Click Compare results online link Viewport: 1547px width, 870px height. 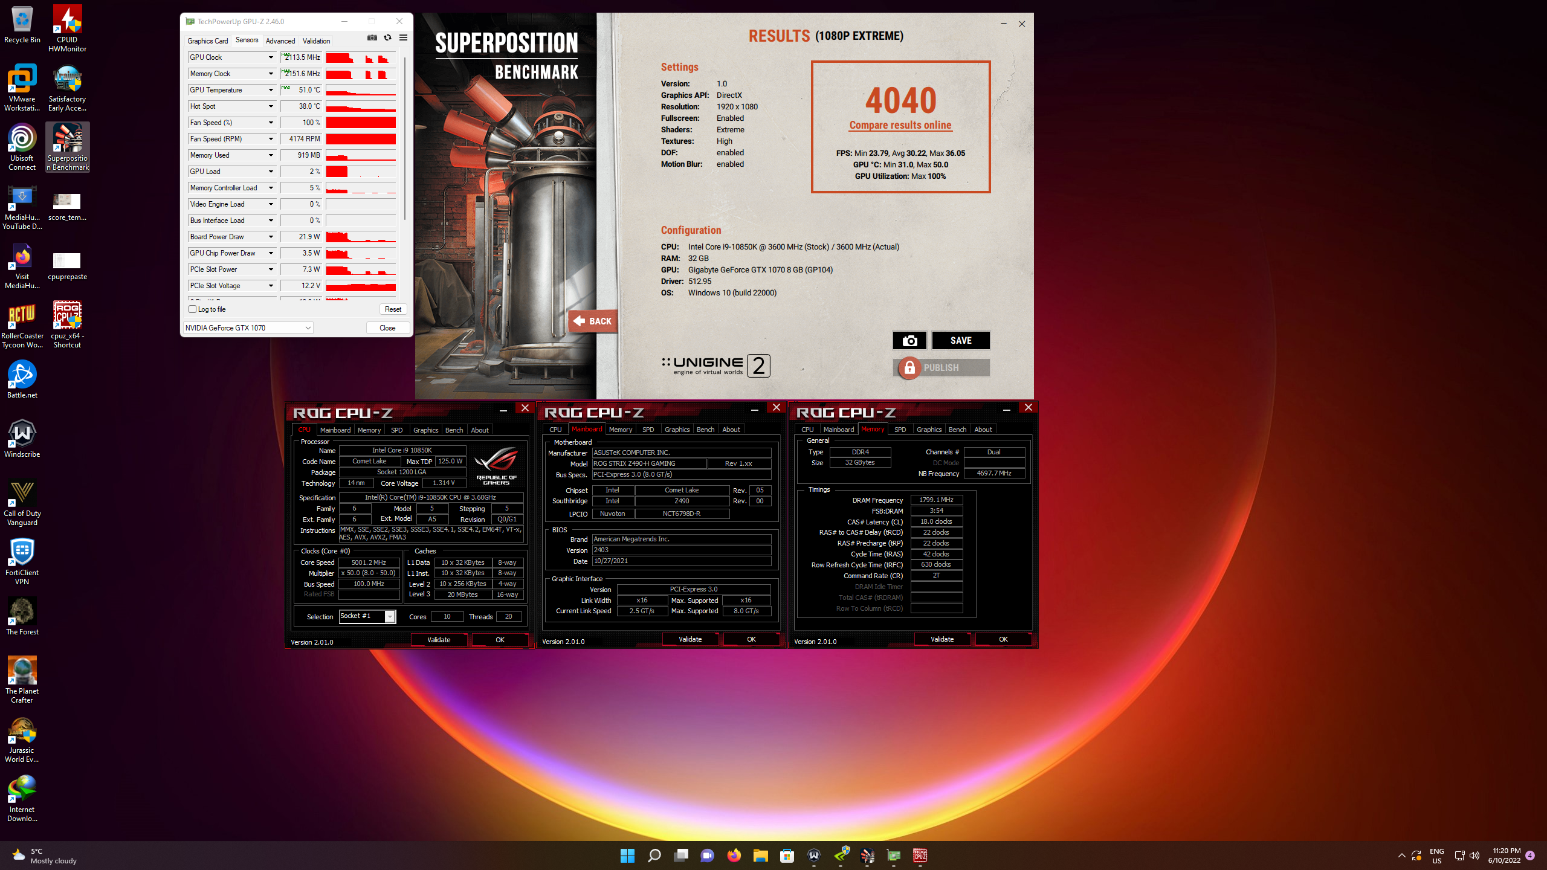[x=900, y=125]
